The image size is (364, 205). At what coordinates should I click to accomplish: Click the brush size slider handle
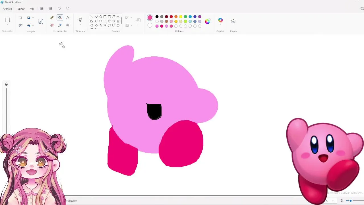(x=6, y=84)
